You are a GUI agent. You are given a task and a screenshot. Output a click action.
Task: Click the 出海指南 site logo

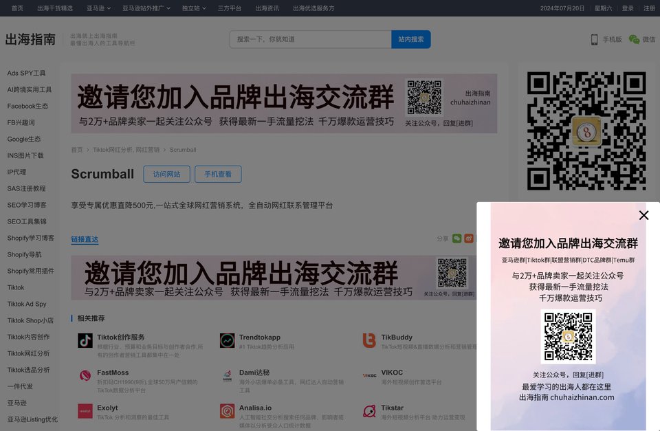[30, 39]
